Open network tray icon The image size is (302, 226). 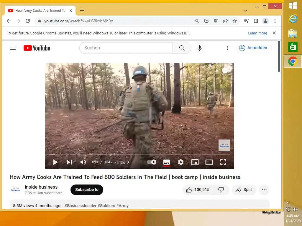pos(288,209)
